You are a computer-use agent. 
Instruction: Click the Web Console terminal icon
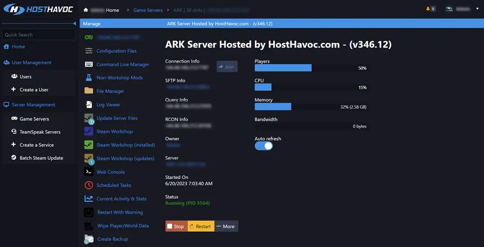click(89, 172)
